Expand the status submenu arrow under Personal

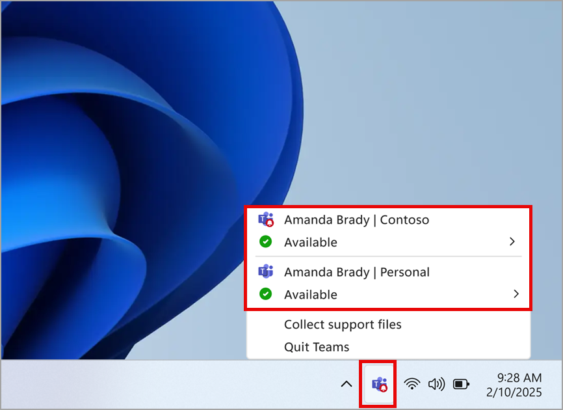pyautogui.click(x=516, y=294)
